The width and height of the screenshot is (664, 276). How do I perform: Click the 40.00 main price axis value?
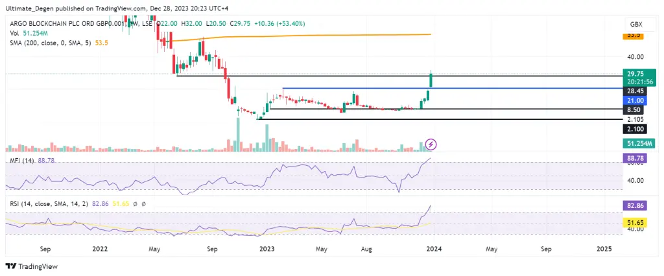point(635,57)
